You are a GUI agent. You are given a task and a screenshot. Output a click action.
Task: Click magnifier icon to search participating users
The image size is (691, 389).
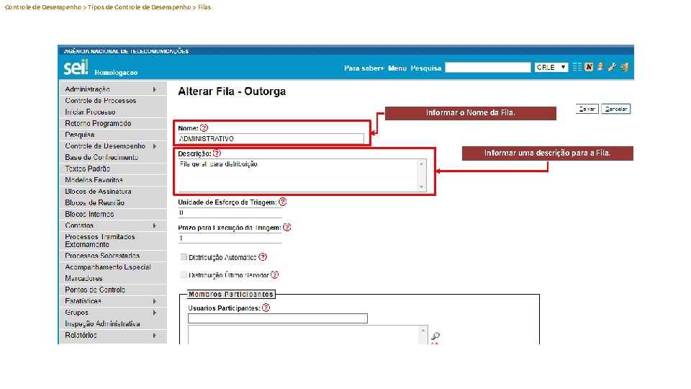(x=435, y=336)
